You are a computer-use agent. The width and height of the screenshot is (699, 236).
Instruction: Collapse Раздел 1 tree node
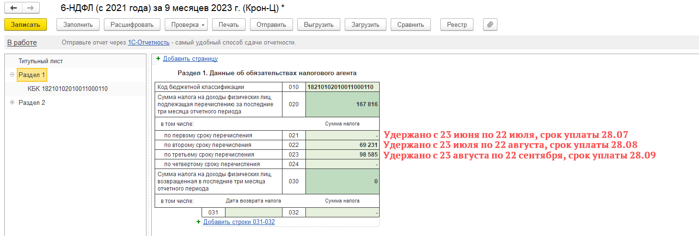(12, 75)
